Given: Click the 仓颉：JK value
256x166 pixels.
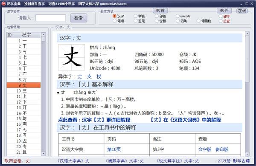Looking at the screenshot, I should (x=188, y=54).
